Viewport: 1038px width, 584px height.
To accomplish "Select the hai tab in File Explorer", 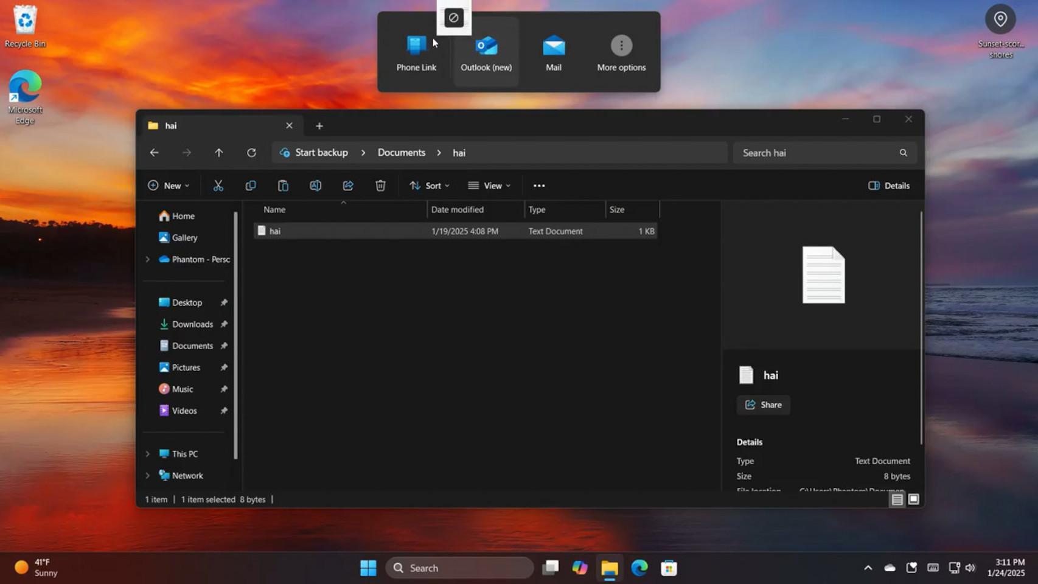I will 183,126.
